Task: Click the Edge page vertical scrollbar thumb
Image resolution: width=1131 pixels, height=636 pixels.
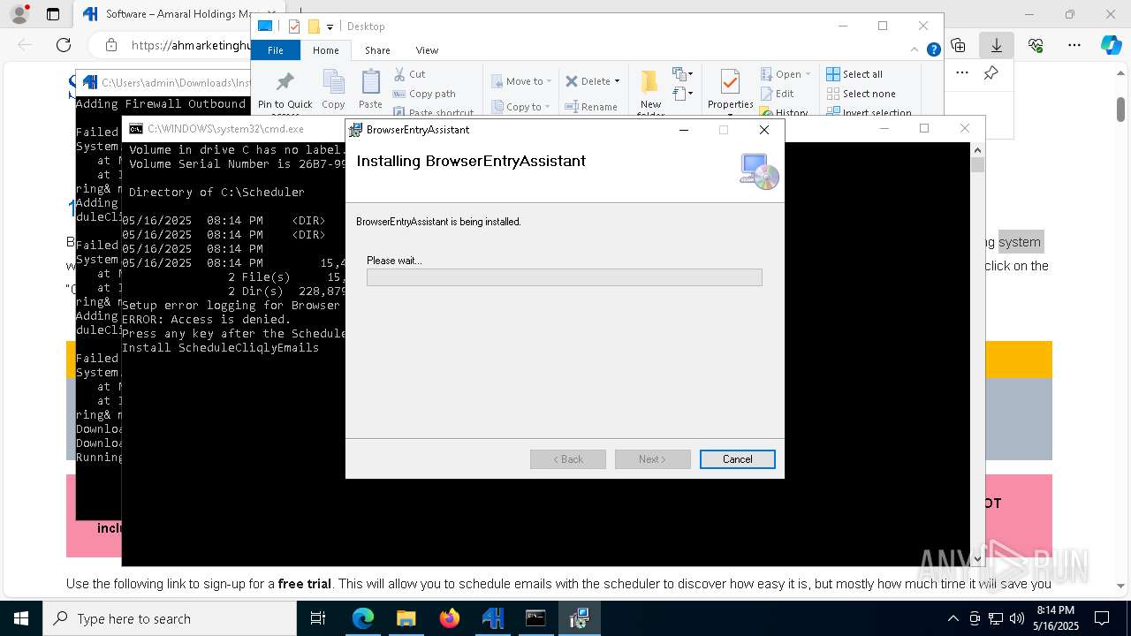Action: pos(1121,110)
